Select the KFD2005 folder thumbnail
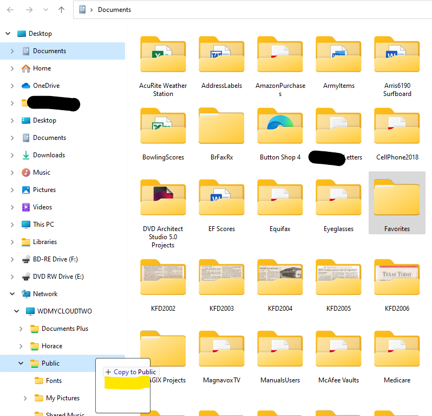The width and height of the screenshot is (432, 416). 338,277
